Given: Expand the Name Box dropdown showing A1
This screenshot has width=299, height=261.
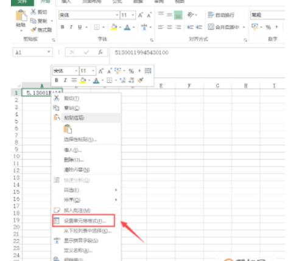Looking at the screenshot, I should 49,52.
